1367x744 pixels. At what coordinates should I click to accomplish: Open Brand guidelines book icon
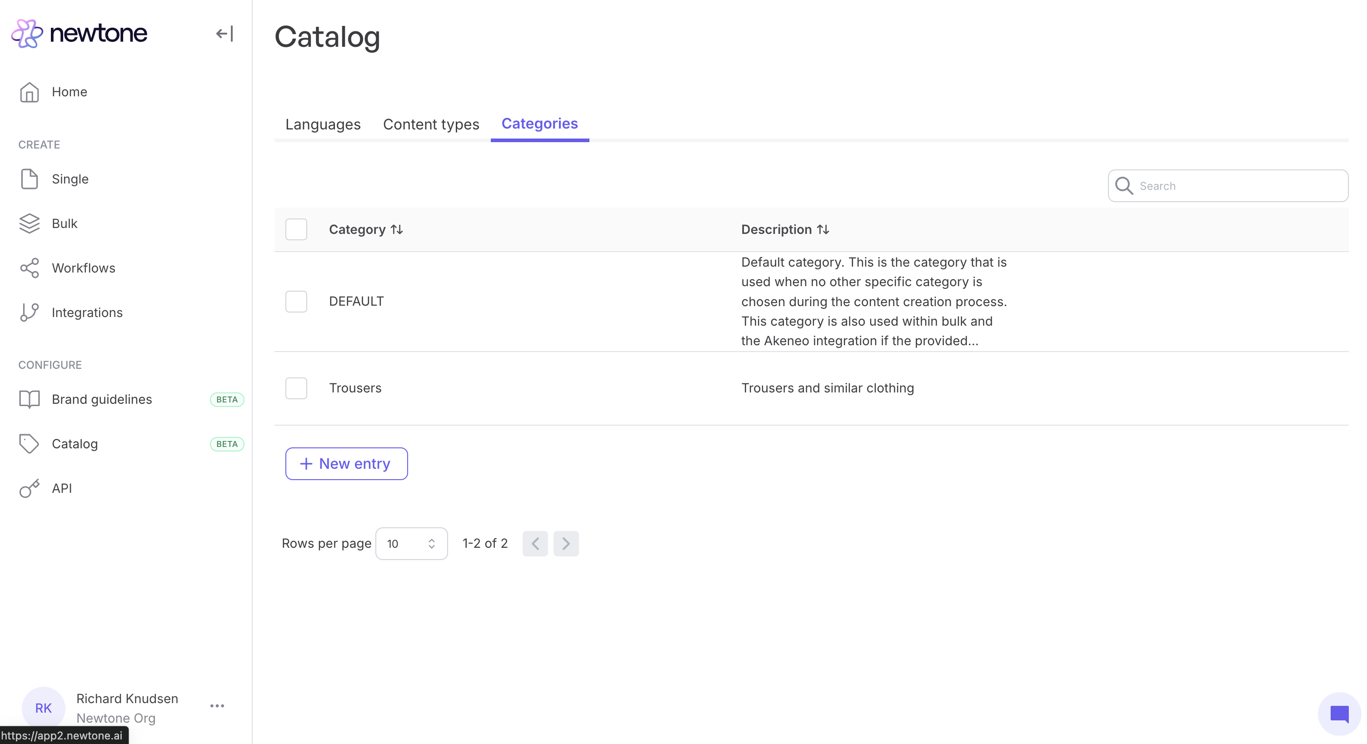tap(29, 399)
